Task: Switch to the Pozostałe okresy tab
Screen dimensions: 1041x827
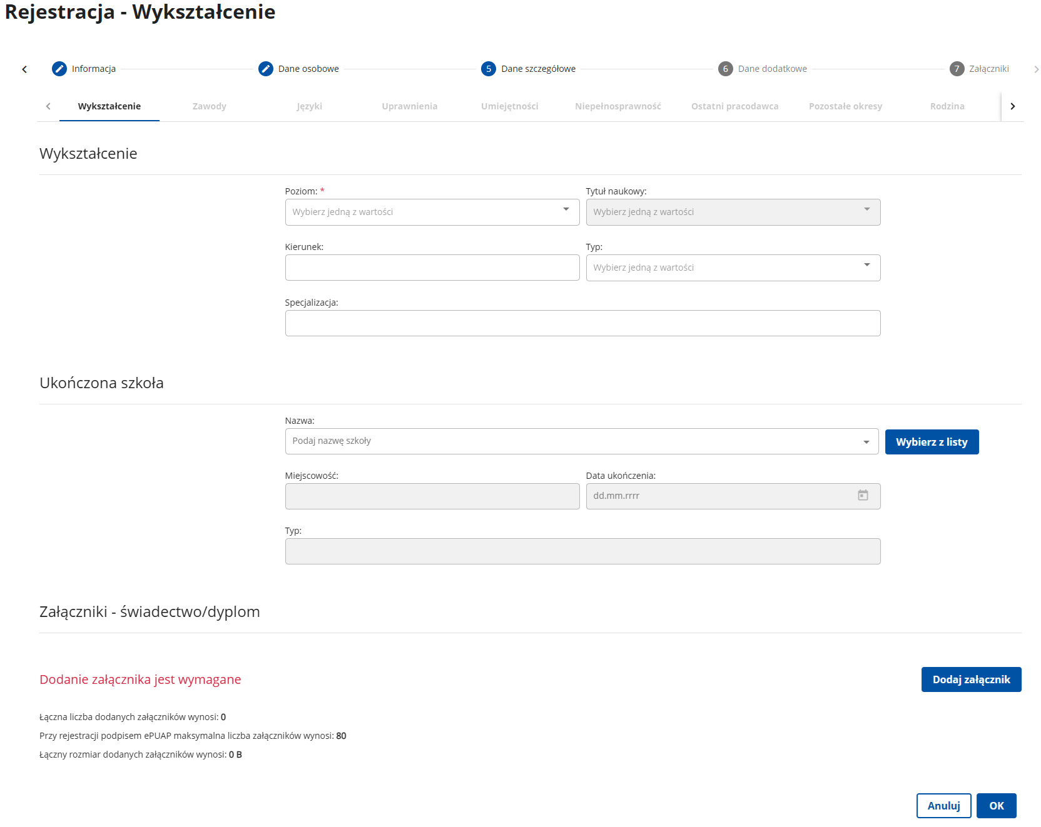Action: [846, 106]
